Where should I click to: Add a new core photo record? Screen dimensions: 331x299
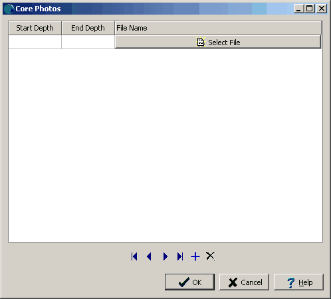pos(195,256)
